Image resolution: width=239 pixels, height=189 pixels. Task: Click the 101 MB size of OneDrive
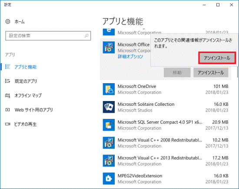221,86
